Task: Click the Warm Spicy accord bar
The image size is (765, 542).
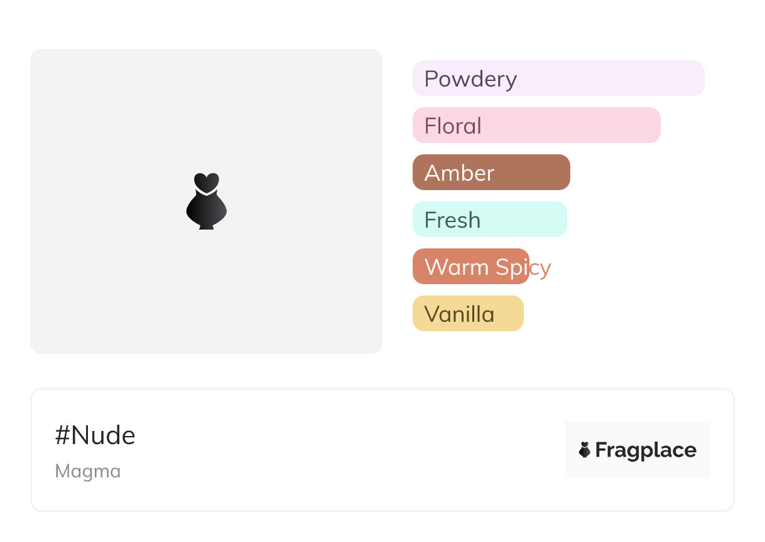Action: [x=471, y=267]
